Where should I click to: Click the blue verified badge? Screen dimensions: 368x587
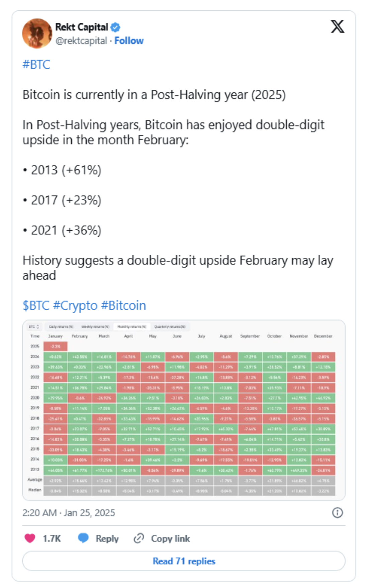115,27
